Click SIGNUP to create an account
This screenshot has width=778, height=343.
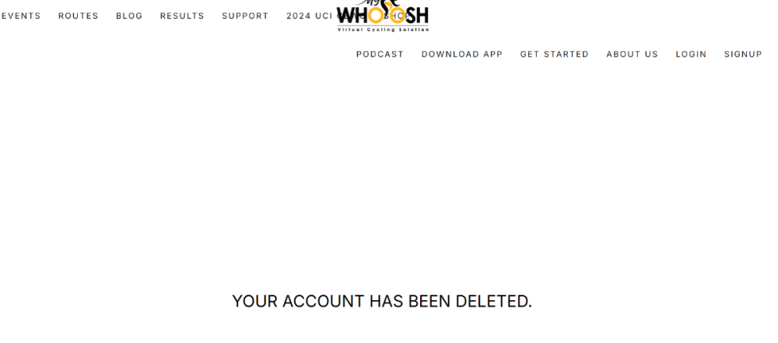pos(743,54)
